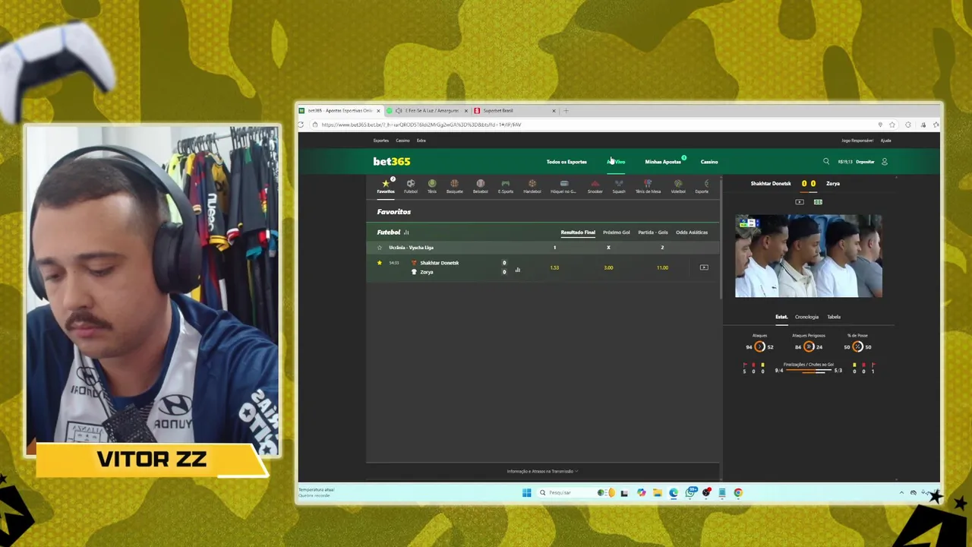Open the Basquete sport icon
Image resolution: width=972 pixels, height=547 pixels.
[454, 183]
